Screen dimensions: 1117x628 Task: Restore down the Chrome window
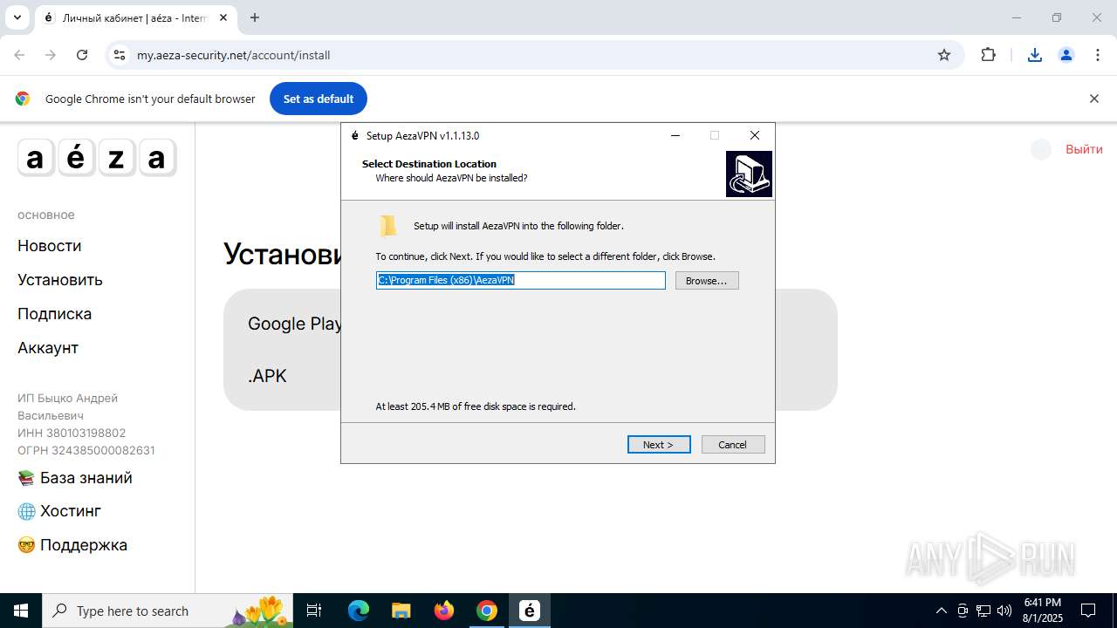pyautogui.click(x=1057, y=17)
